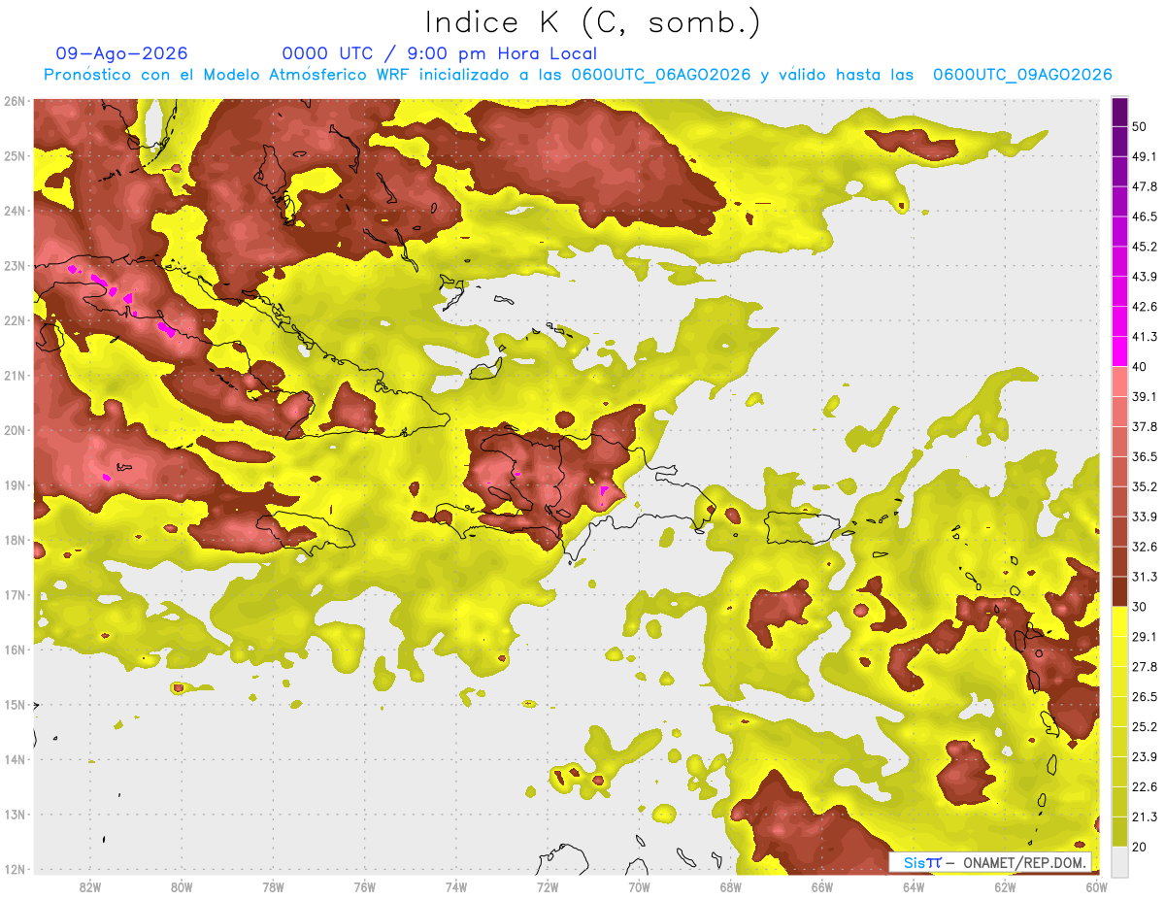The height and width of the screenshot is (900, 1165).
Task: Click the 15N latitude label
Action: [15, 704]
